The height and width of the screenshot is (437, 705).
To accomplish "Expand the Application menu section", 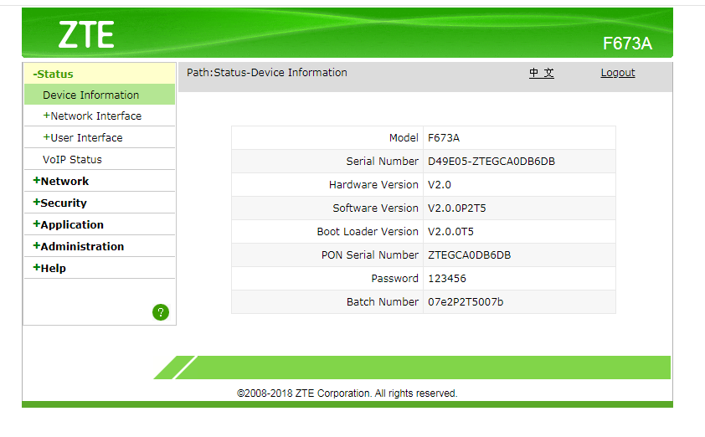I will pos(69,225).
